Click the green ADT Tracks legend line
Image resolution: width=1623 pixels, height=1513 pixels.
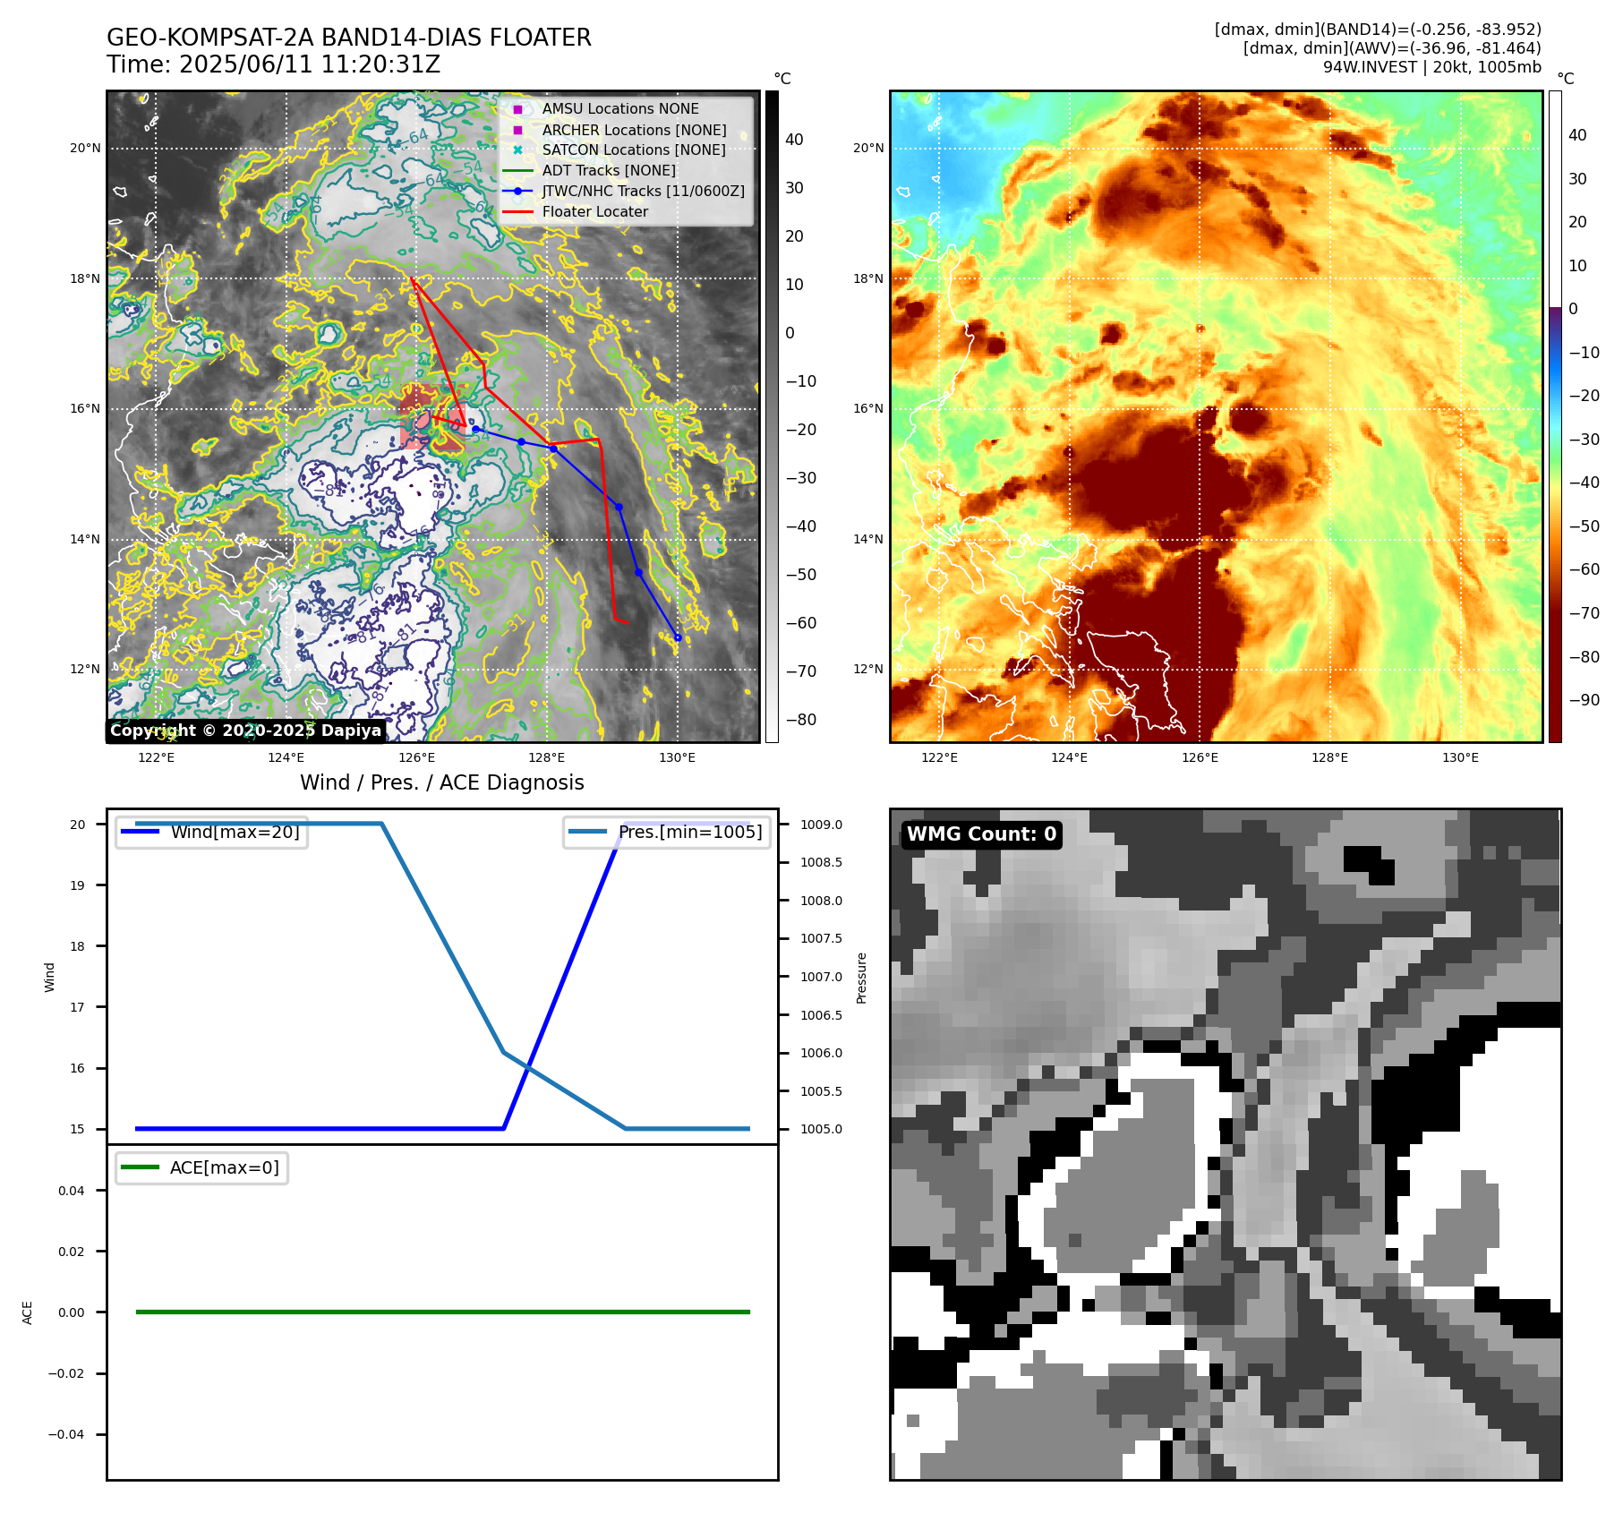517,170
